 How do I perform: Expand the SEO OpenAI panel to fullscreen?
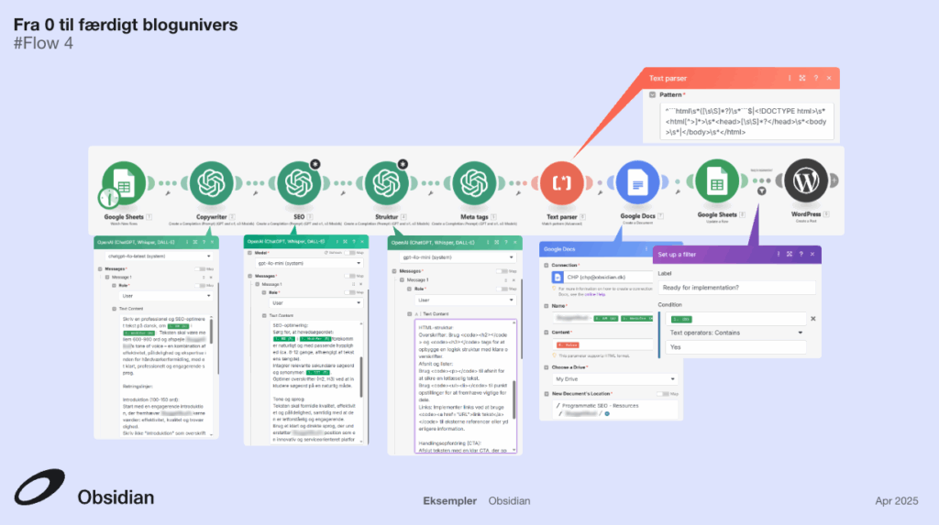[345, 242]
